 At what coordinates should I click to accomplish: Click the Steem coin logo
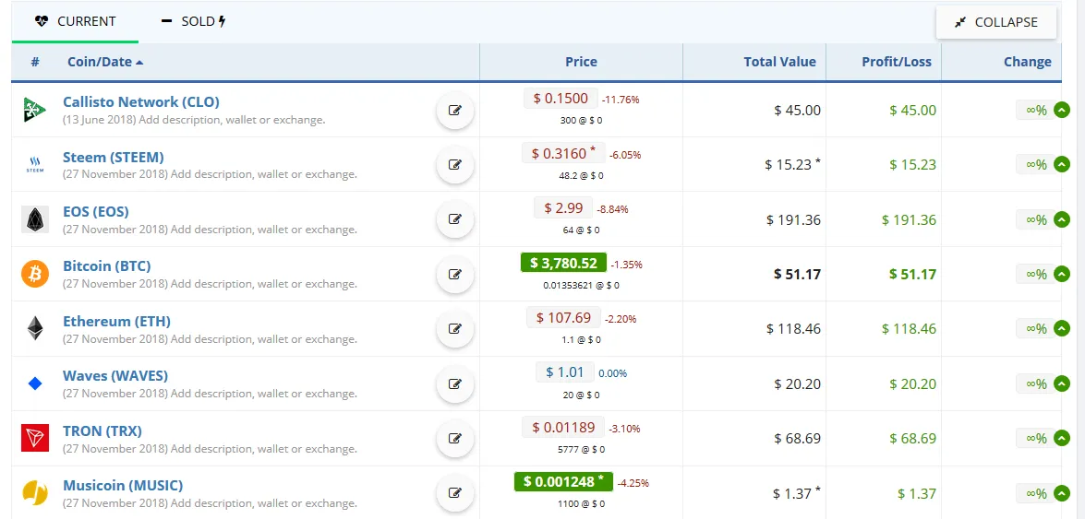(x=34, y=164)
